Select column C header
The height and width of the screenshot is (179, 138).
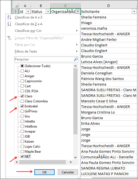pyautogui.click(x=66, y=6)
